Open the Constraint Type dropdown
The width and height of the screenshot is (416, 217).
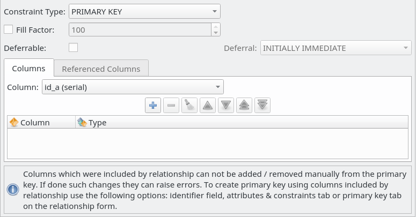(x=144, y=11)
